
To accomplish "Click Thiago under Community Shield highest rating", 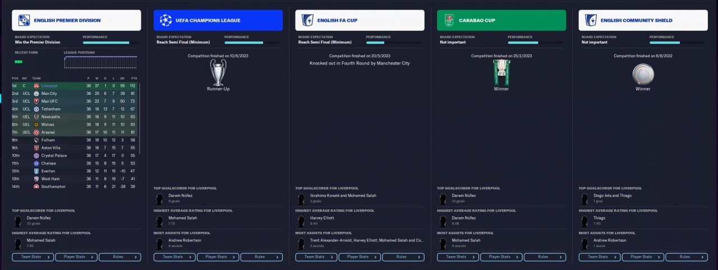I will 600,217.
